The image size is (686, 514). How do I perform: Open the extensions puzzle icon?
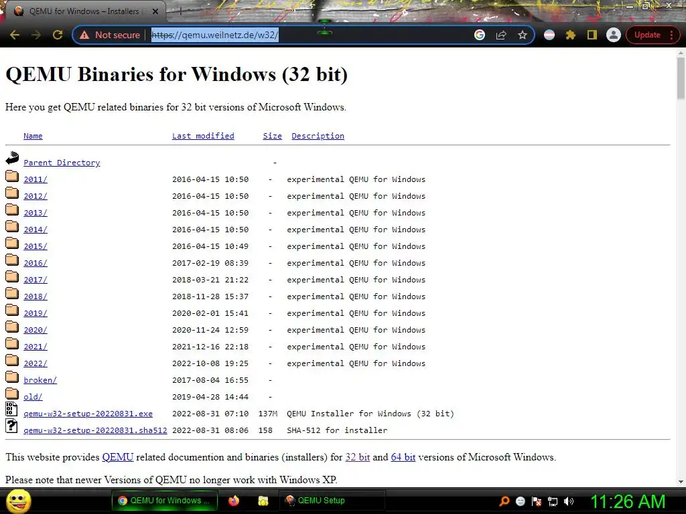pyautogui.click(x=571, y=35)
